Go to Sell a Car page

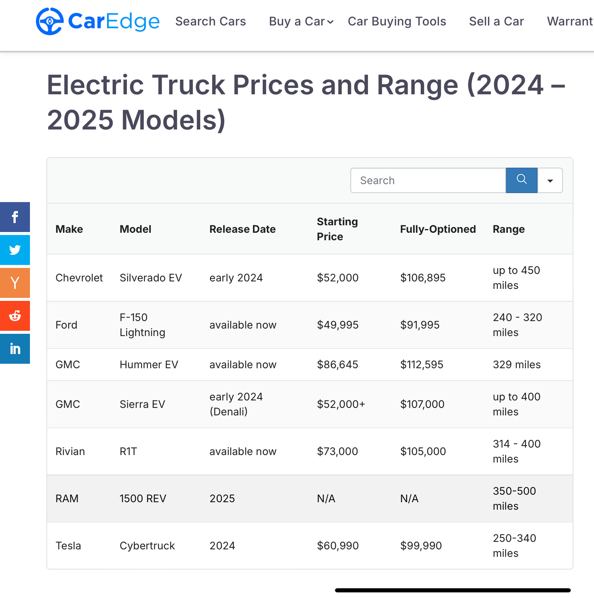[x=496, y=21]
